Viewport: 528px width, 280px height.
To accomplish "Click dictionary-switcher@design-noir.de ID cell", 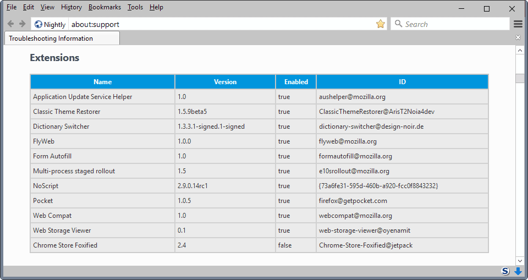I will click(403, 127).
